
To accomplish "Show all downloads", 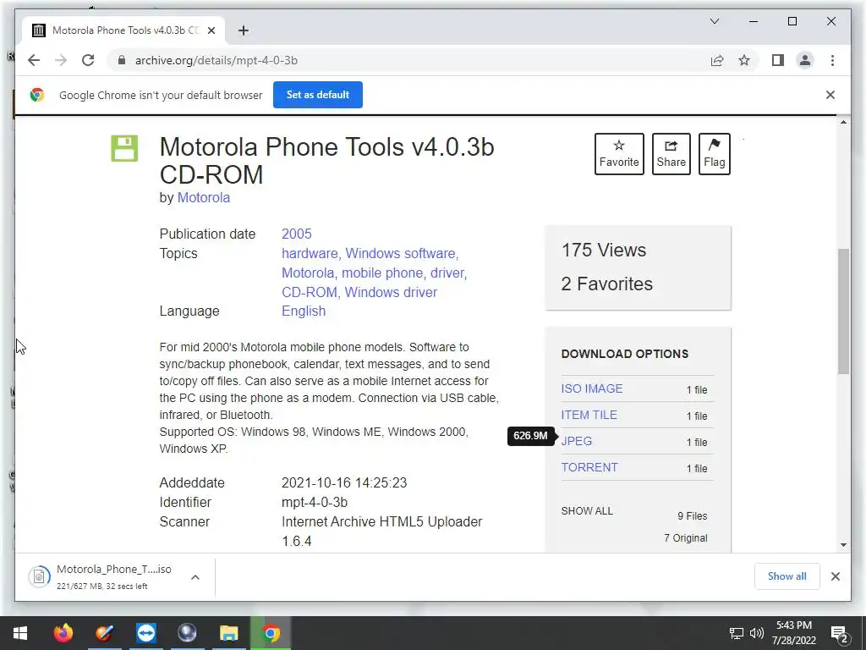I will click(x=787, y=576).
